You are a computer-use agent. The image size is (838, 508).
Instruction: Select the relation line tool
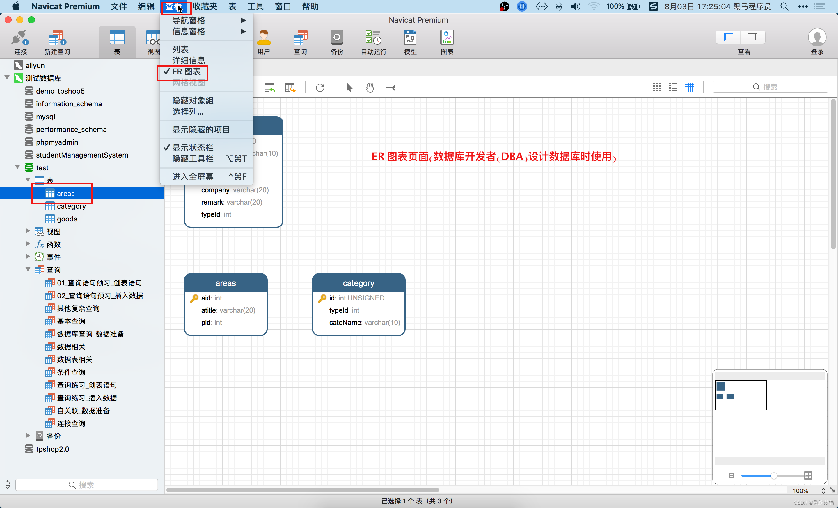(x=390, y=87)
